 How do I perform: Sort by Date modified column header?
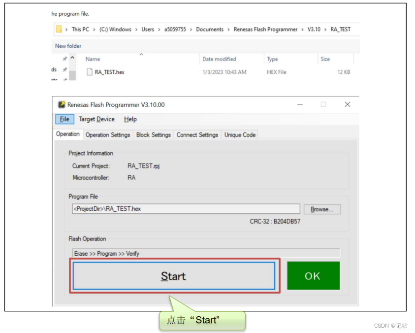pyautogui.click(x=219, y=59)
